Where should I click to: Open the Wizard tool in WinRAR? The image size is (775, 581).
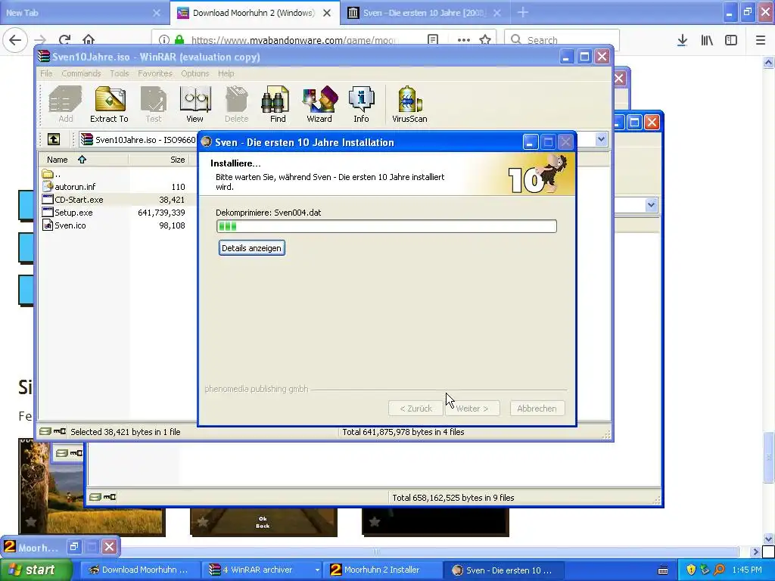[319, 104]
